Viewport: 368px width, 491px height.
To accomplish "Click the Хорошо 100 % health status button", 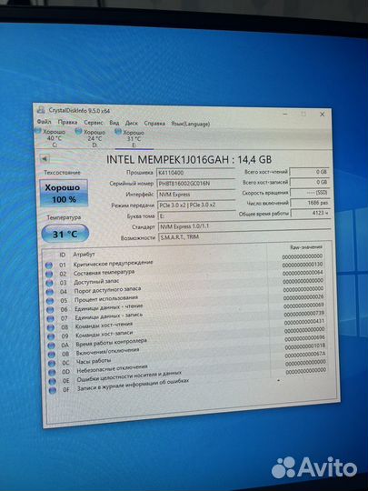I will [64, 193].
